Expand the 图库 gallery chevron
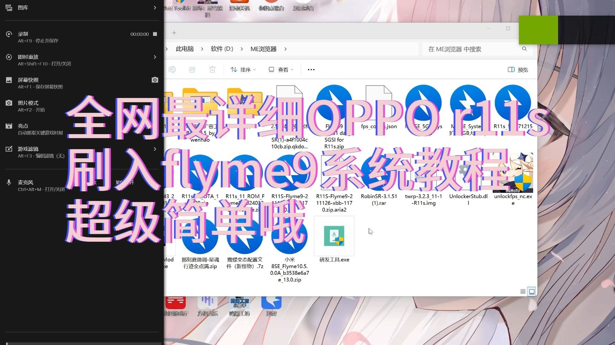 pos(155,7)
